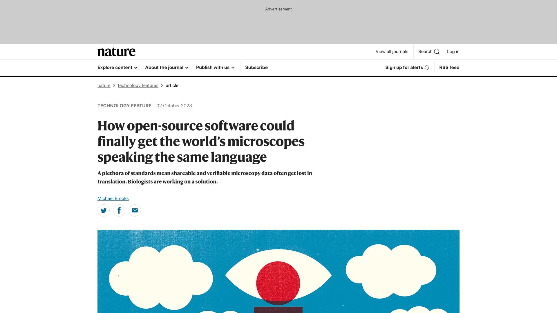Share article via email icon
Image resolution: width=557 pixels, height=313 pixels.
[135, 210]
